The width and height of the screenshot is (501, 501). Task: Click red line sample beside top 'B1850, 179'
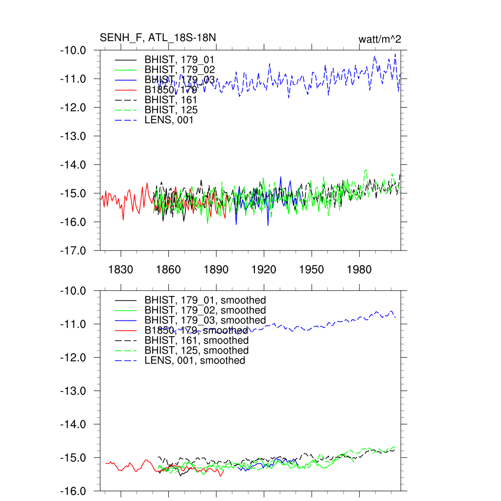[125, 90]
